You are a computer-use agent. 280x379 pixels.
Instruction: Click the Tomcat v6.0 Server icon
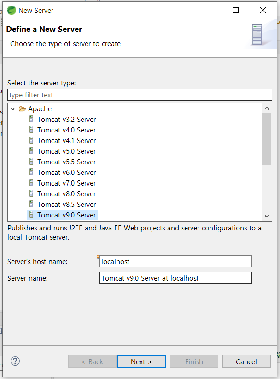coord(31,172)
